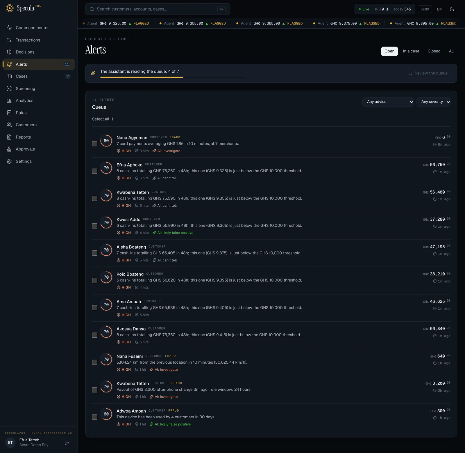Click the Decisions shield icon

pyautogui.click(x=9, y=52)
